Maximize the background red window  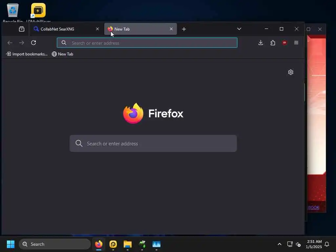(x=308, y=29)
